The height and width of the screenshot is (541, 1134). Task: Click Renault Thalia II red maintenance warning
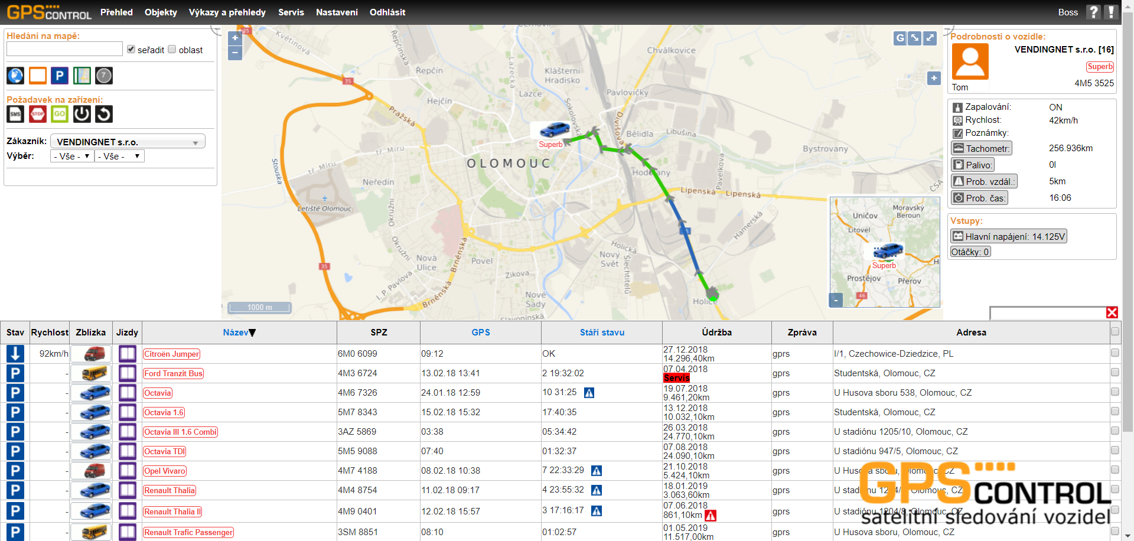711,516
